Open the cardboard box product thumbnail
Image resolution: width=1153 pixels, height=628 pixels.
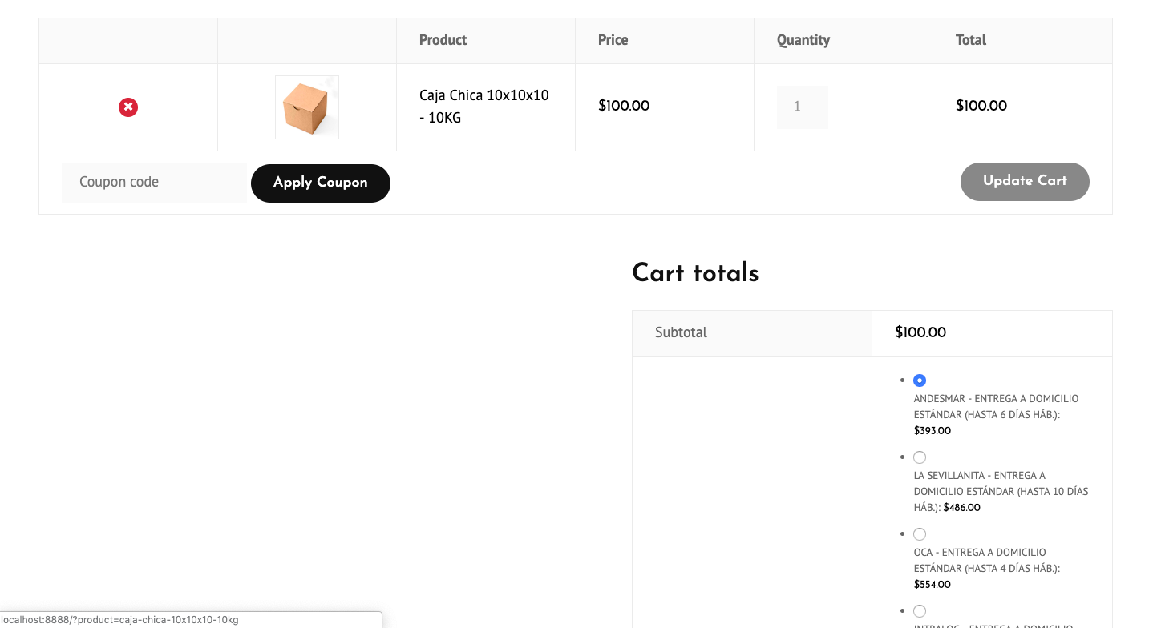pos(307,107)
